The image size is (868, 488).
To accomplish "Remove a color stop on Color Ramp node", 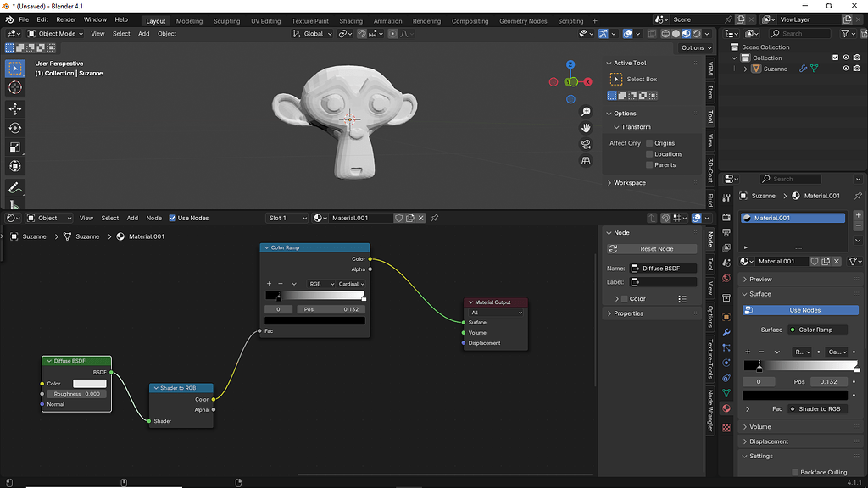I will 280,284.
